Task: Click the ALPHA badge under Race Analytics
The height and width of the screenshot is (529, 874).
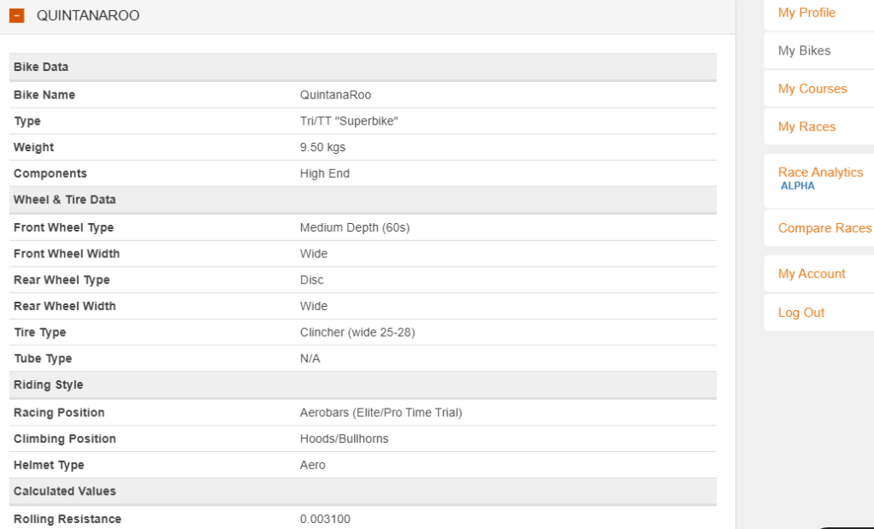Action: point(797,186)
